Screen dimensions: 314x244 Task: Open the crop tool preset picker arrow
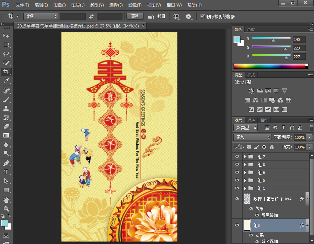click(18, 16)
